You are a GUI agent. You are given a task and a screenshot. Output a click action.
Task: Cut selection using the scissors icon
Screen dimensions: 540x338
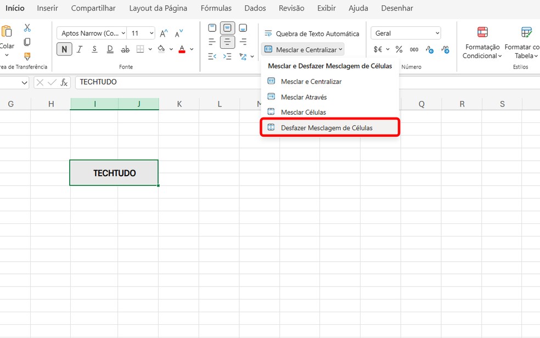coord(26,27)
